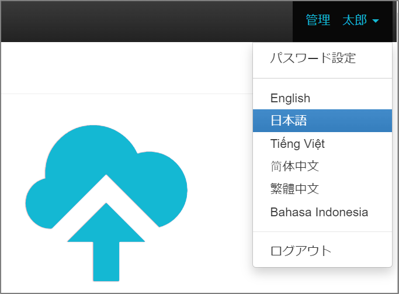Select 日本語 language option

[322, 120]
